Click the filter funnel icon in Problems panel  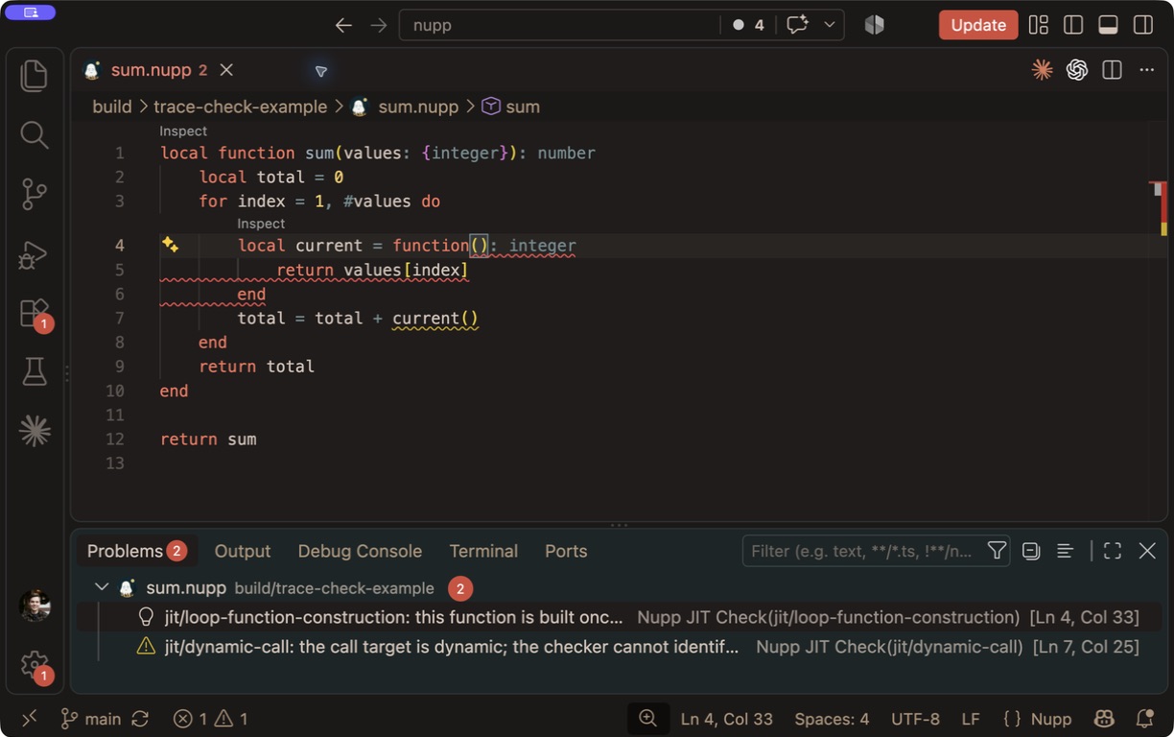tap(997, 551)
